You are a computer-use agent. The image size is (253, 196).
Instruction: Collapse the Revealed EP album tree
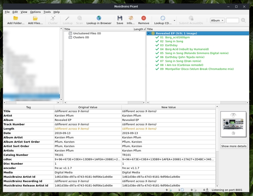pos(149,33)
